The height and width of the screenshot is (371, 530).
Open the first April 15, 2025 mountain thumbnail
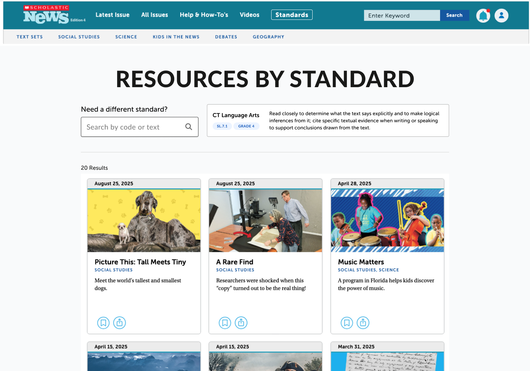click(144, 361)
